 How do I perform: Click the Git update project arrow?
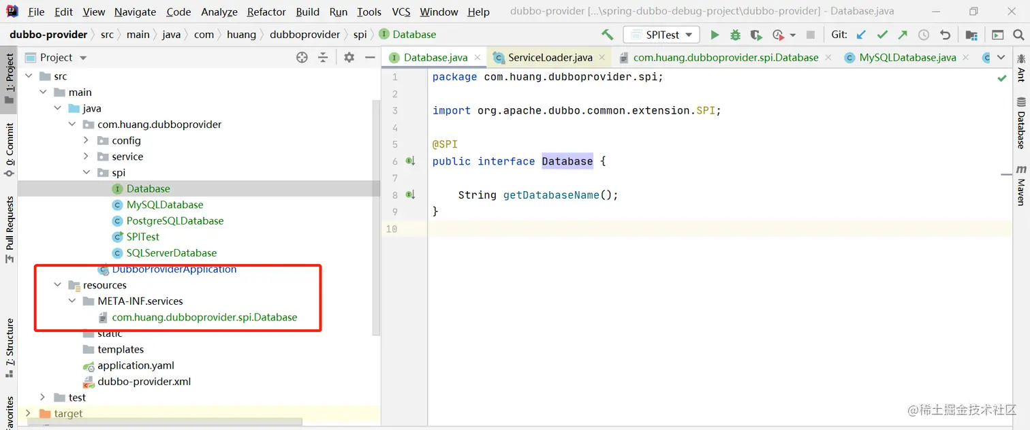tap(862, 35)
